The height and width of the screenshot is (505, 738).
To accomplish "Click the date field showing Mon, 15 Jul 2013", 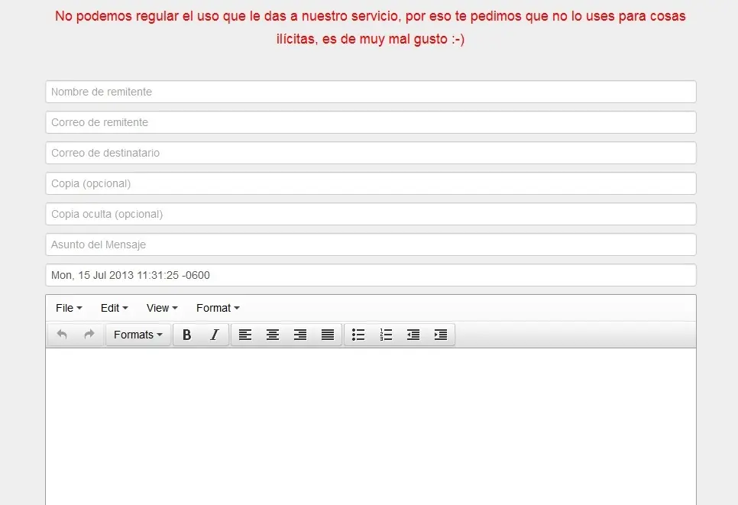I will [371, 275].
